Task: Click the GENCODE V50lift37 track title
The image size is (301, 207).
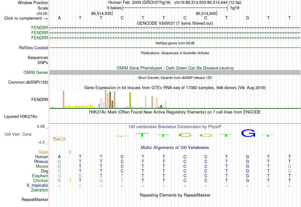Action: (x=175, y=23)
